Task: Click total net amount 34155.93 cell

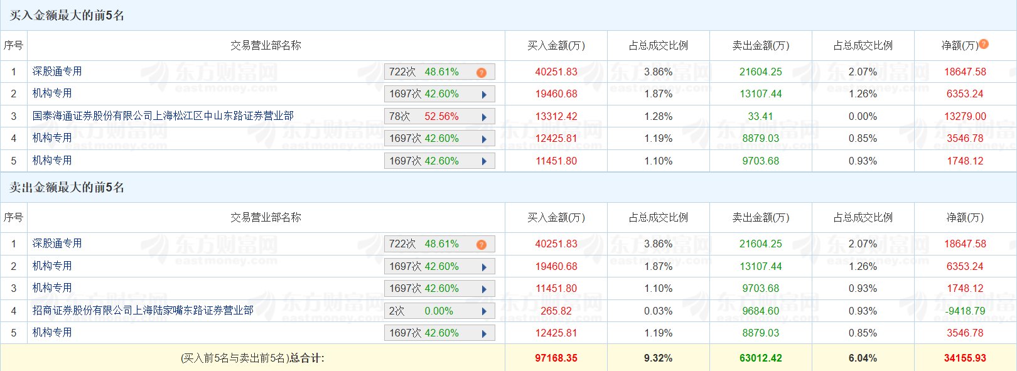Action: [965, 358]
